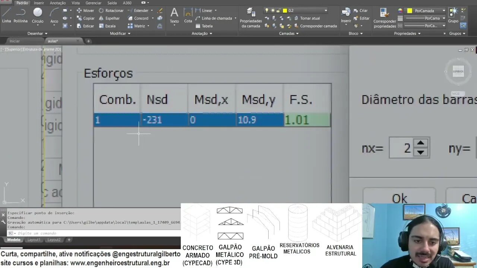Open the layer 0.2 dropdown list
477x268 pixels.
tap(326, 10)
